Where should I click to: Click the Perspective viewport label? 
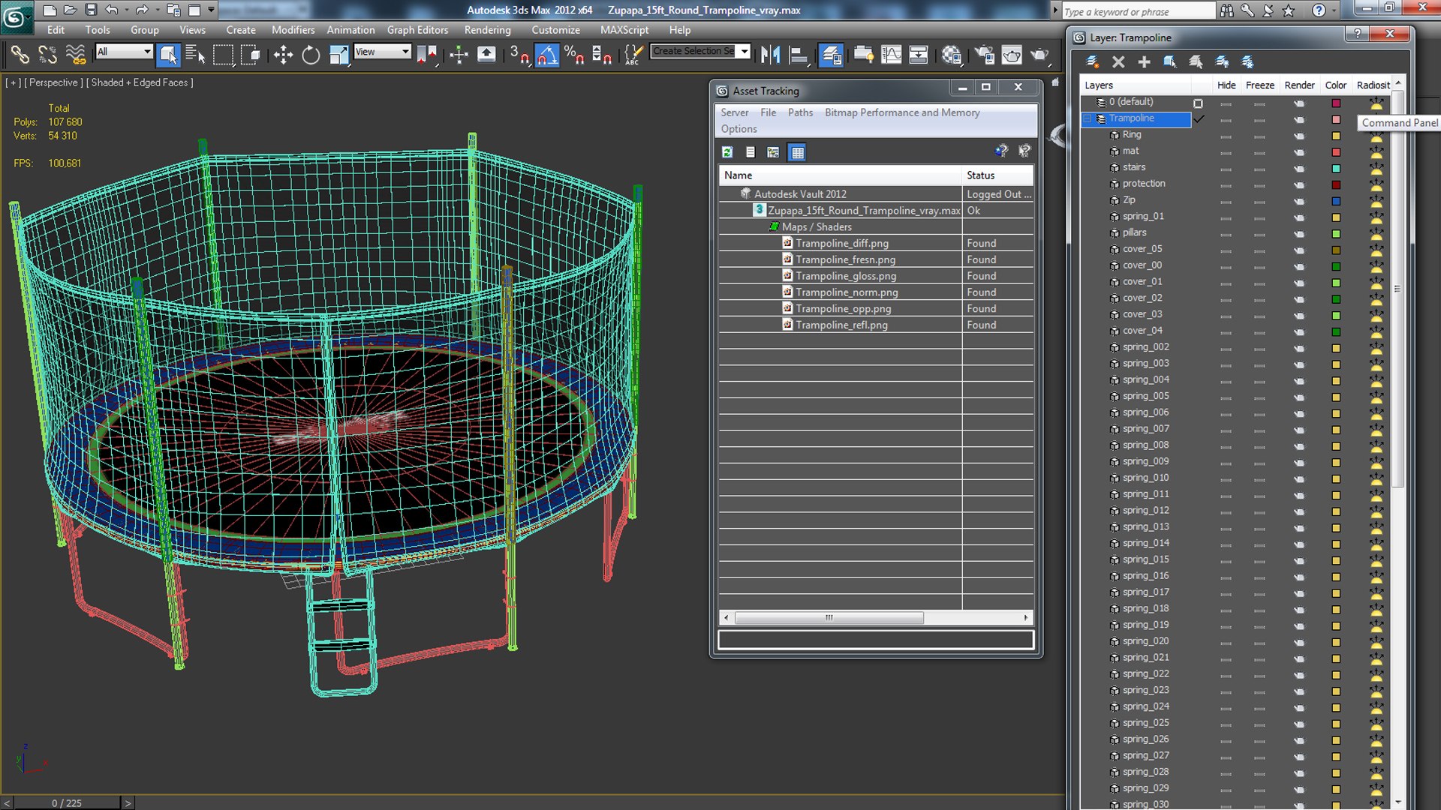coord(53,82)
